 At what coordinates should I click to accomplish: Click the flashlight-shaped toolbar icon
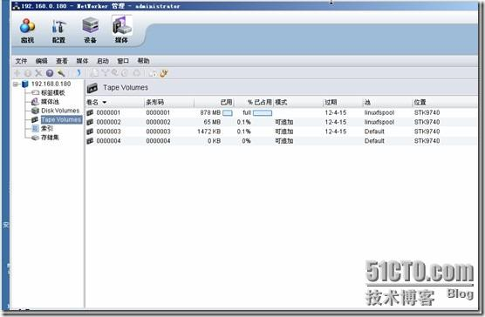pos(61,73)
